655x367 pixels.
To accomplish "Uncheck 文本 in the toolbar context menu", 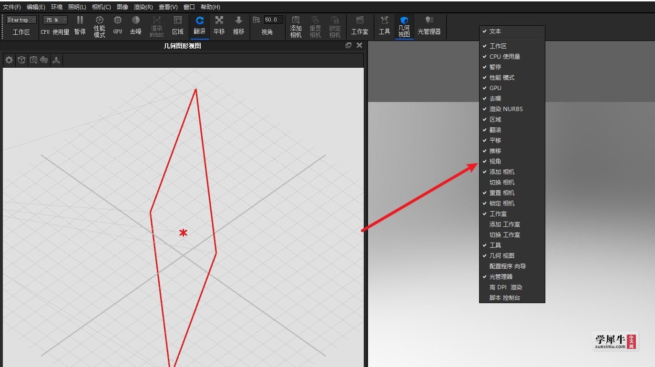I will pos(512,31).
